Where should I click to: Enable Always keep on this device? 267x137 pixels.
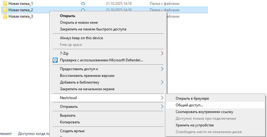(x=81, y=38)
